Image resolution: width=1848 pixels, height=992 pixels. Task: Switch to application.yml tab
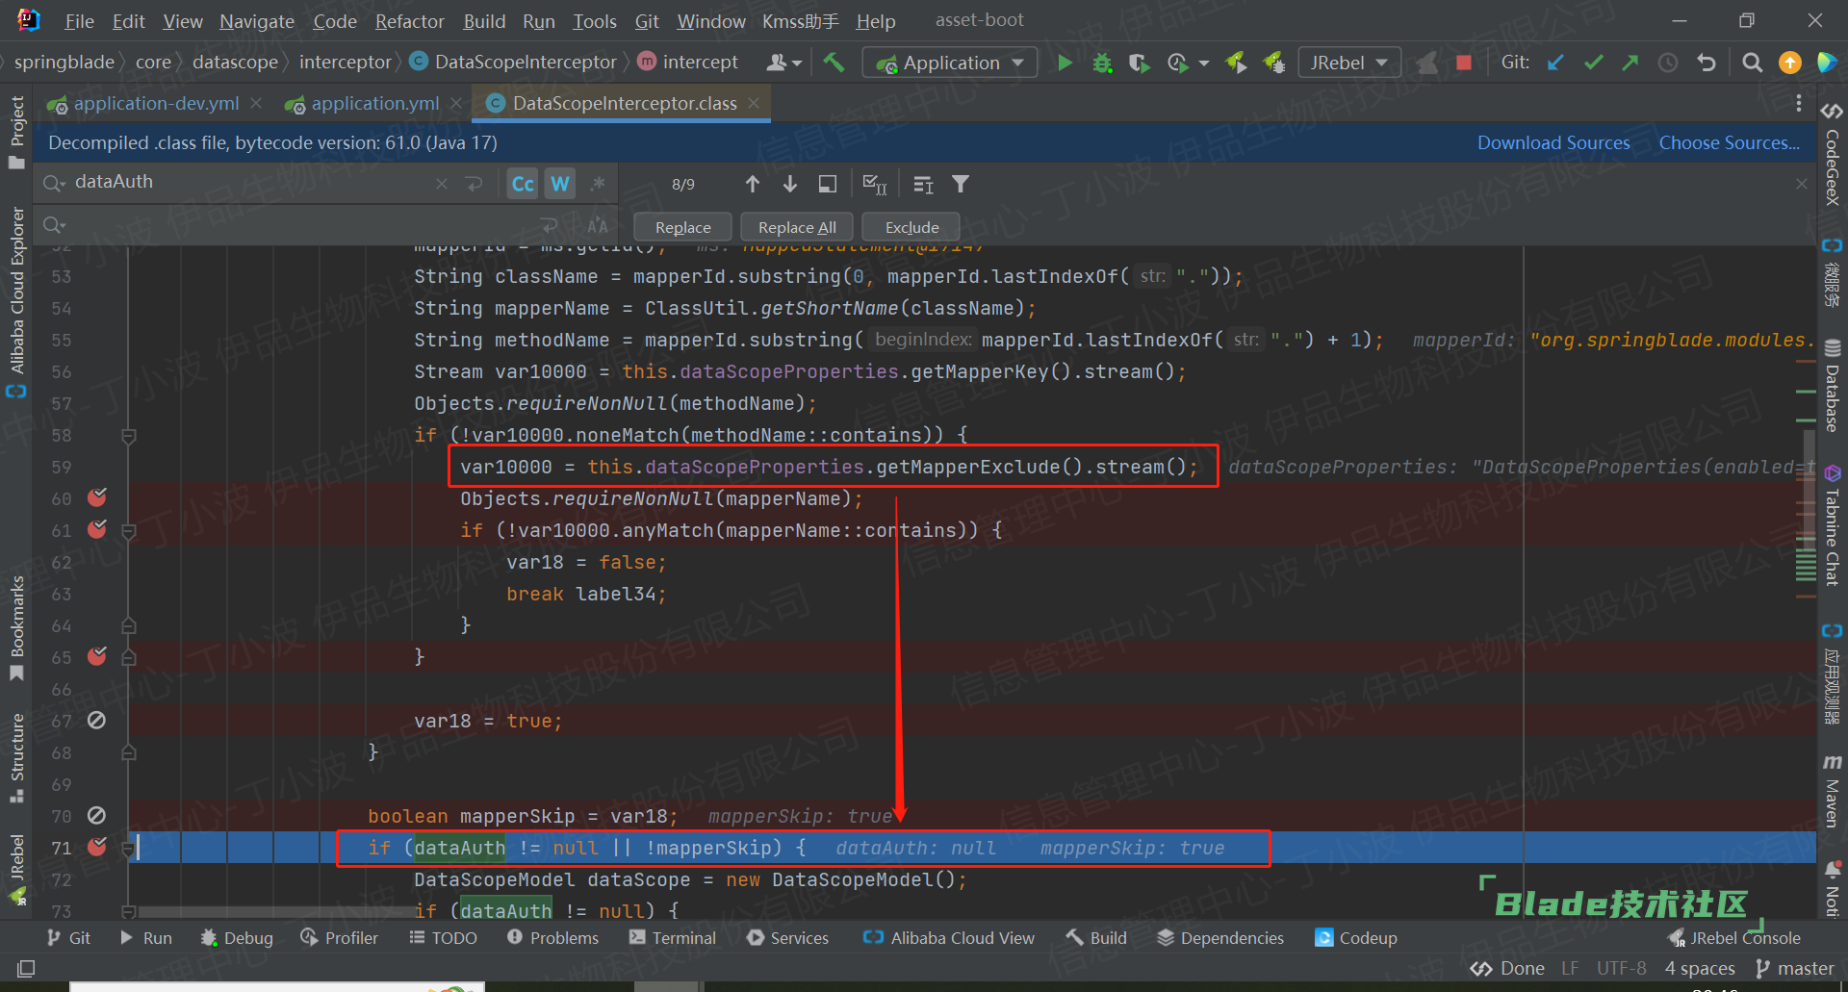click(375, 103)
